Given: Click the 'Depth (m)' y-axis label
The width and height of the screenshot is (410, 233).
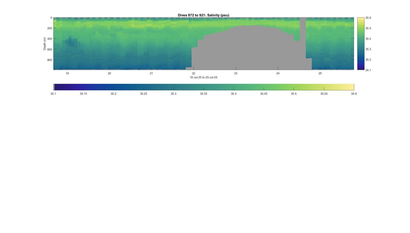Looking at the screenshot, I should click(44, 44).
